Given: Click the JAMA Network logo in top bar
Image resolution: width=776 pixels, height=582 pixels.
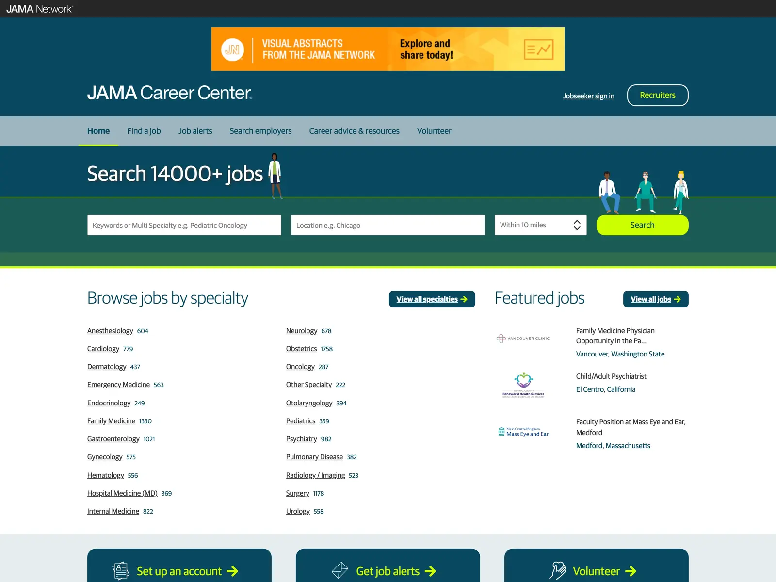Looking at the screenshot, I should [39, 9].
